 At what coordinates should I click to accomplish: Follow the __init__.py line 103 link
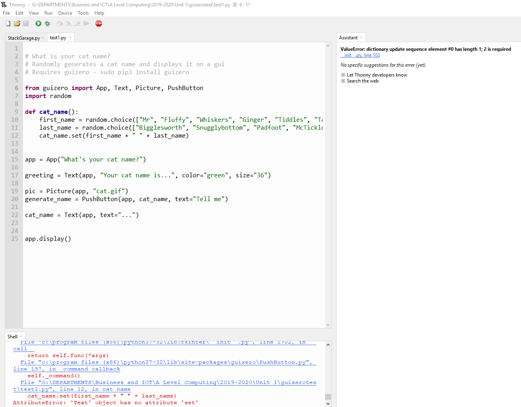360,55
